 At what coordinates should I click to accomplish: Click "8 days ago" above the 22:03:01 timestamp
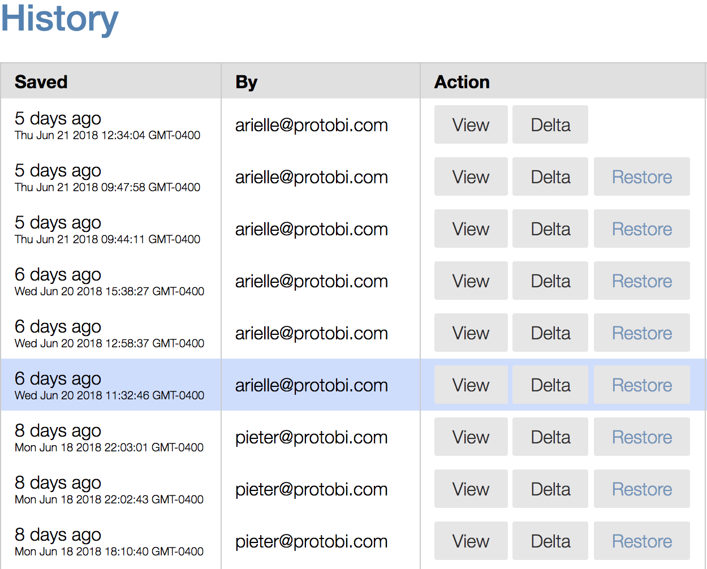(58, 431)
